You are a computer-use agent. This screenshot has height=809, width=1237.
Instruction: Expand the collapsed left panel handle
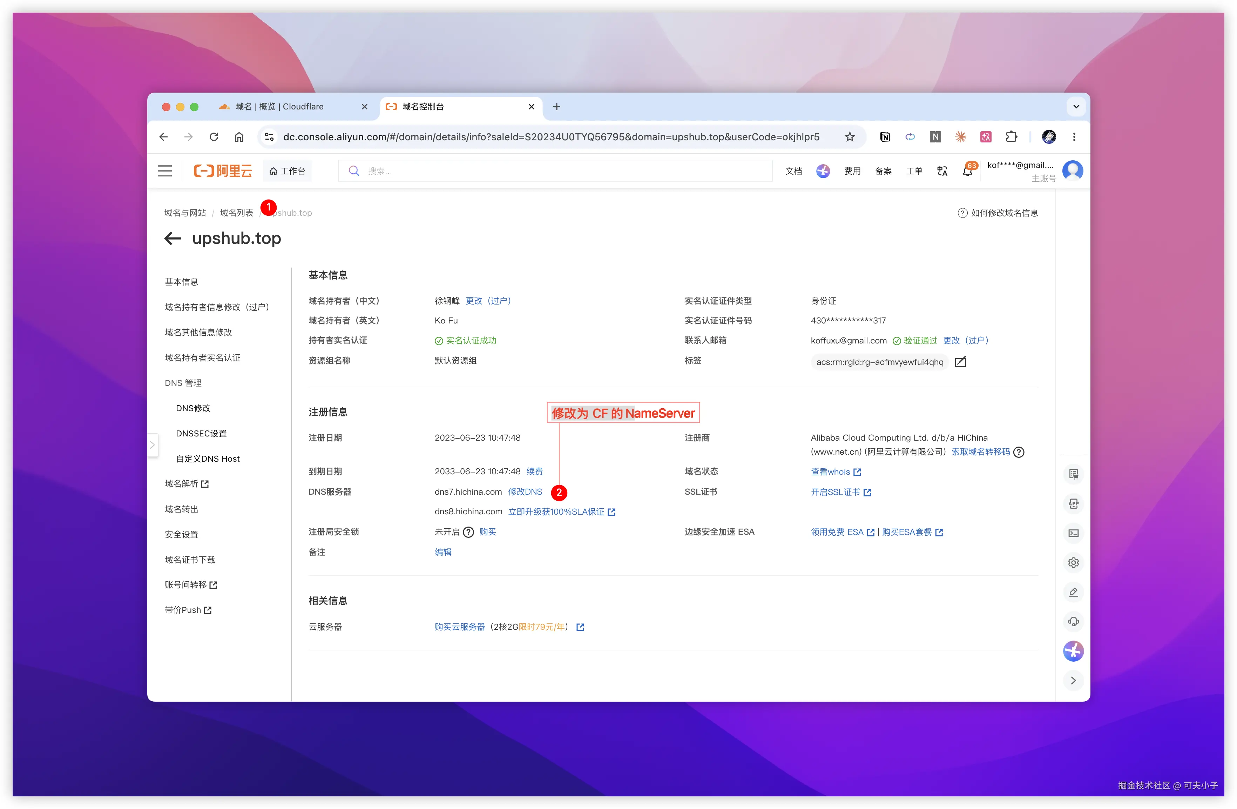click(152, 445)
